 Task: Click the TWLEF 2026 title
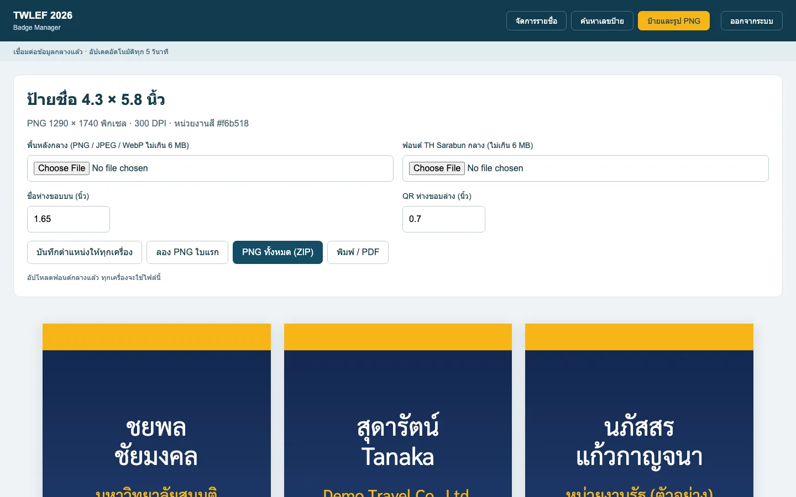pyautogui.click(x=43, y=15)
